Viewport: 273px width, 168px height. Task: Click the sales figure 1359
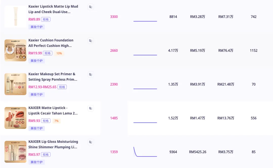click(x=114, y=152)
